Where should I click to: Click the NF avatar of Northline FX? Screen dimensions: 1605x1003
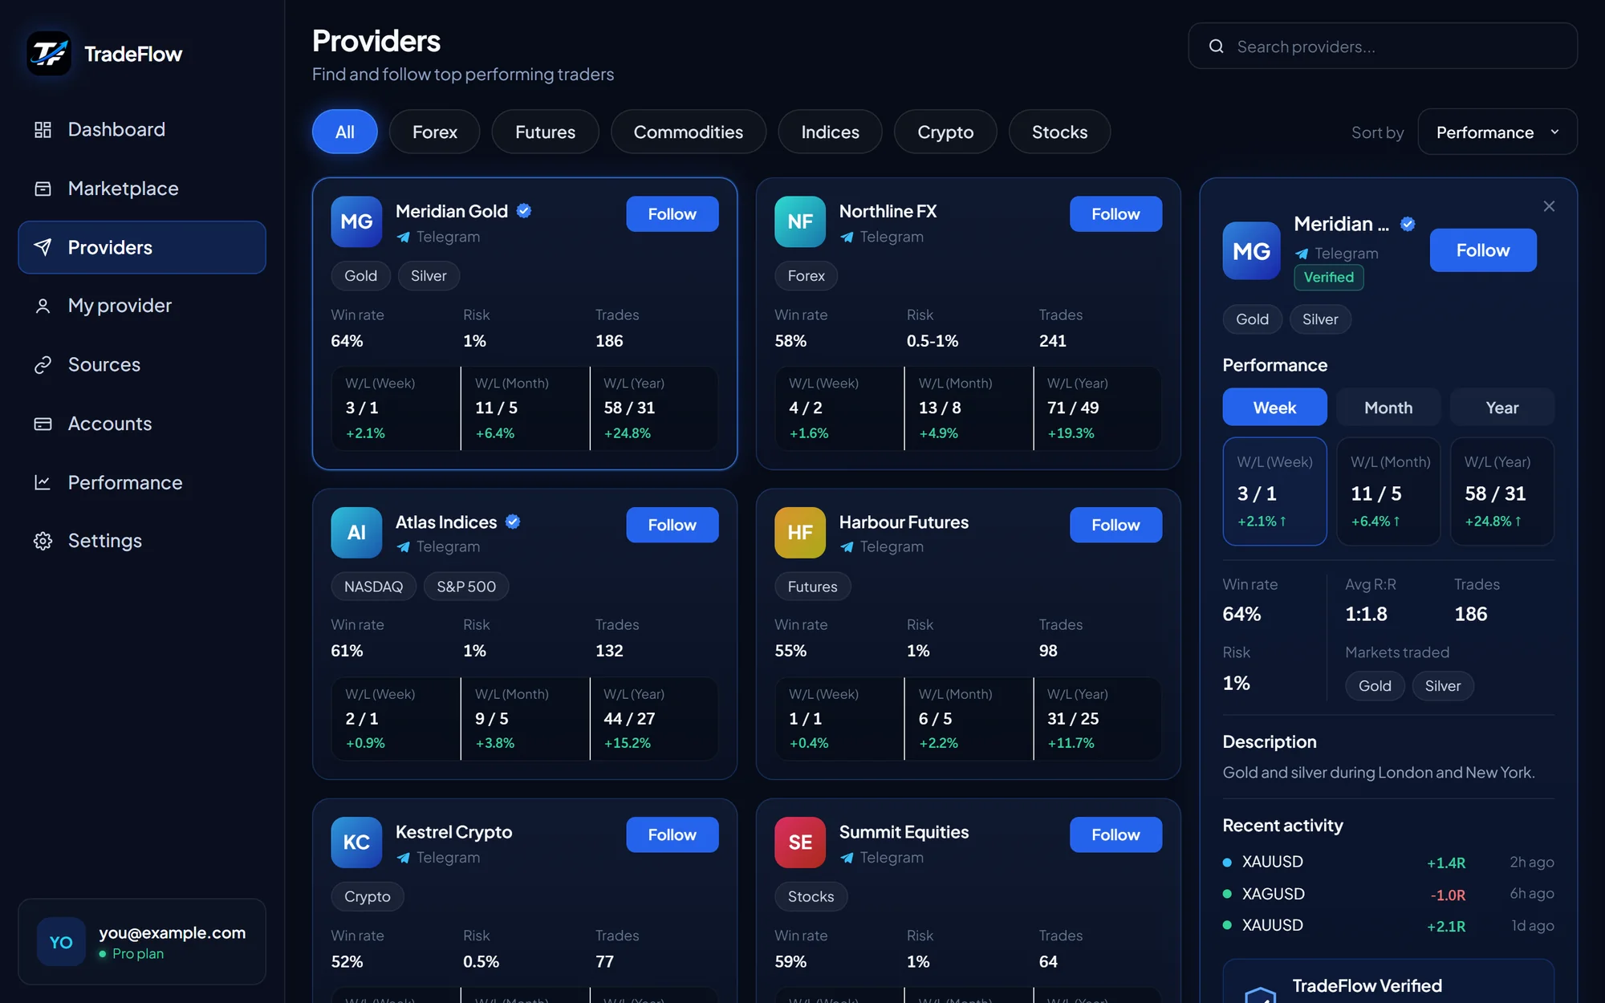click(x=800, y=221)
